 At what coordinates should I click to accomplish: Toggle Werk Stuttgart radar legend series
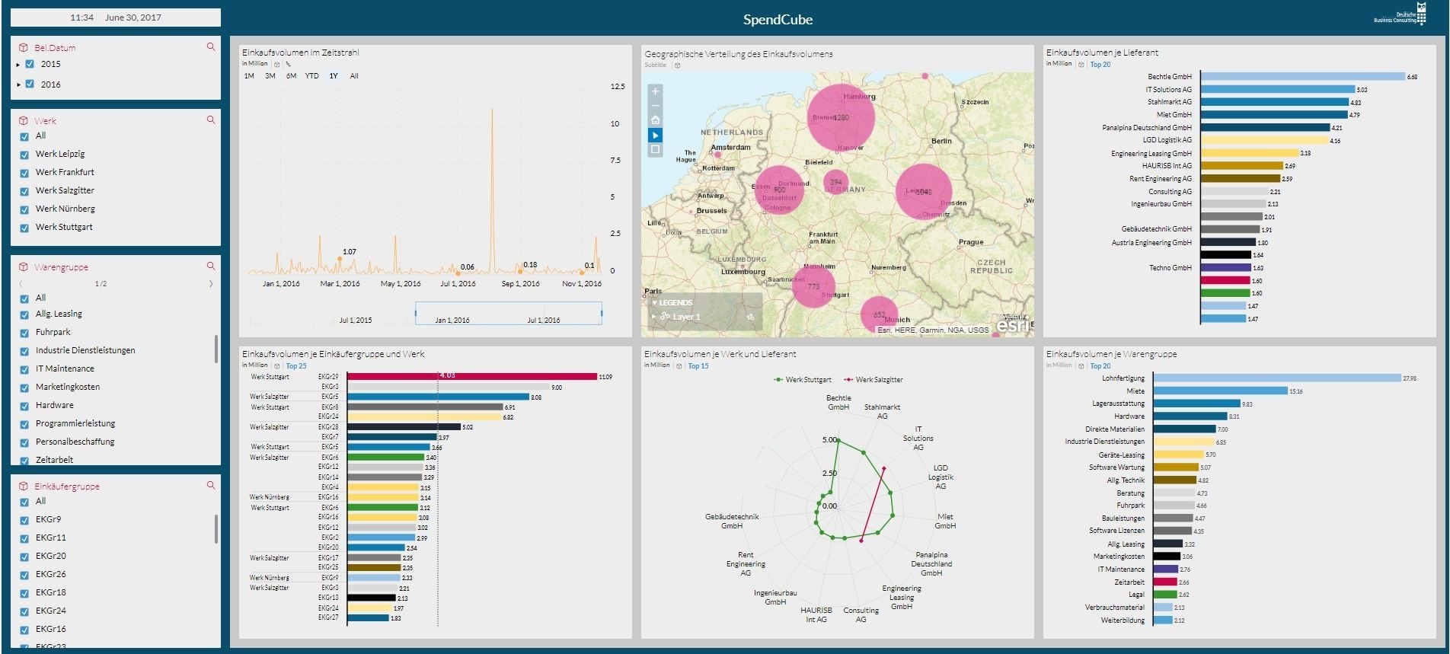click(803, 379)
